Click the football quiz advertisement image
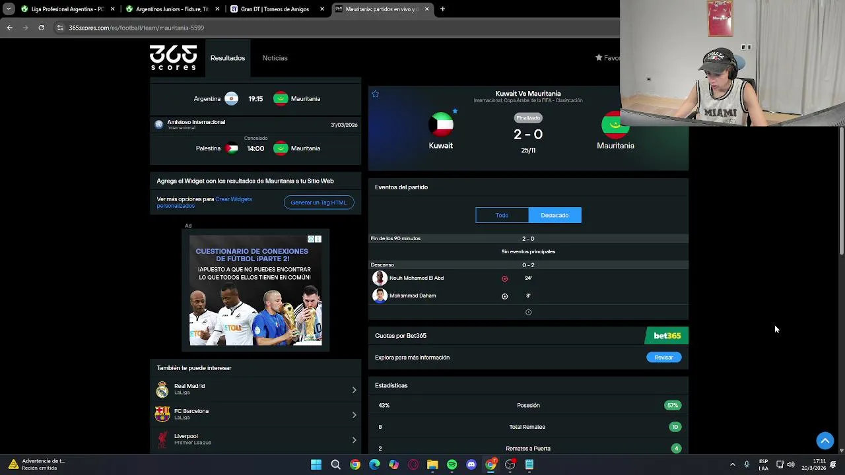Viewport: 845px width, 475px height. point(255,290)
